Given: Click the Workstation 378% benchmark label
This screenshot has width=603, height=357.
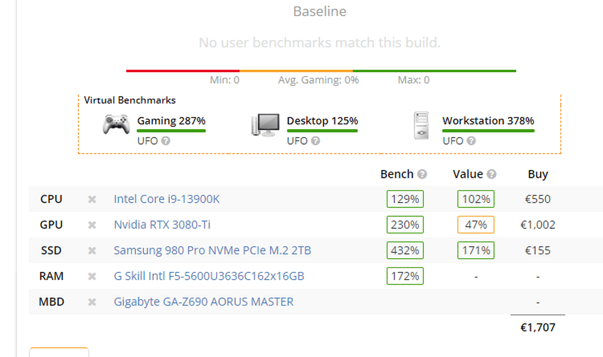Looking at the screenshot, I should point(488,121).
